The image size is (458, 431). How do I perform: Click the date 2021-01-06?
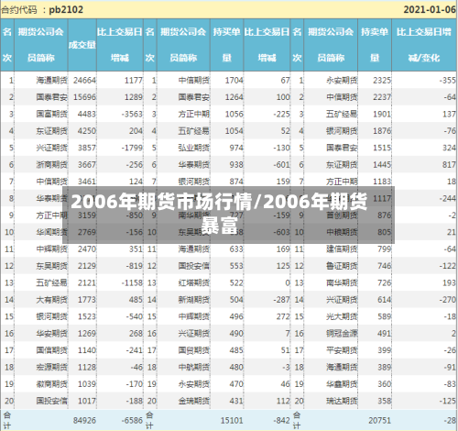pyautogui.click(x=430, y=9)
